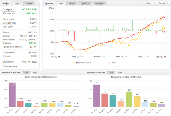
Task: Click the График panel title
Action: [49, 4]
